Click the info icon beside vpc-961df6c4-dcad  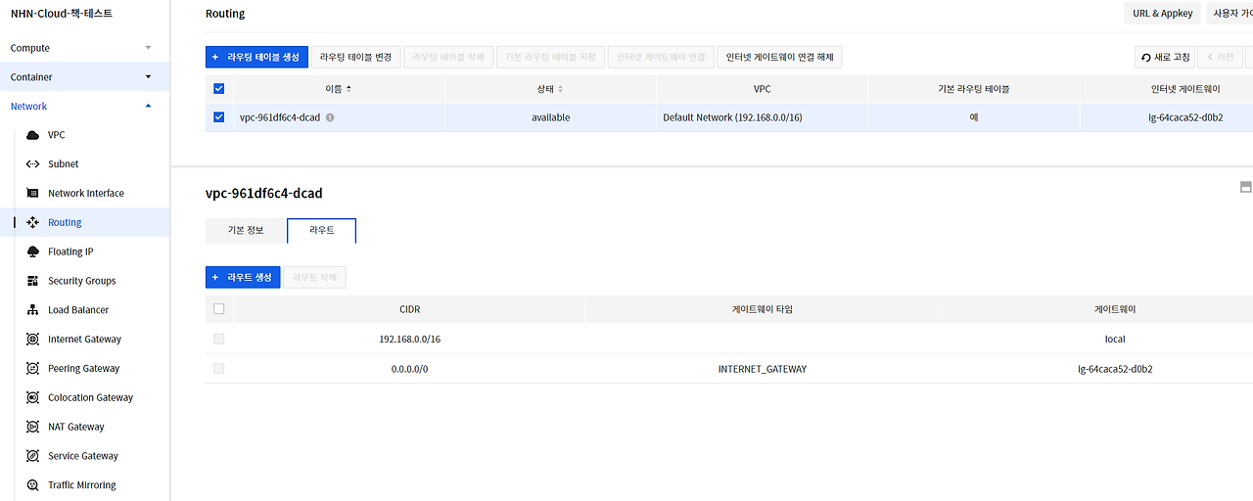[x=330, y=117]
